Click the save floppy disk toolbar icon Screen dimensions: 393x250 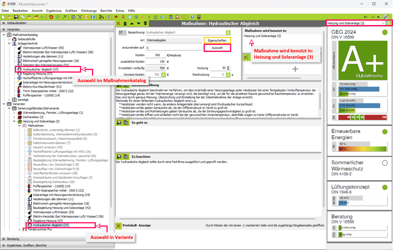point(16,17)
